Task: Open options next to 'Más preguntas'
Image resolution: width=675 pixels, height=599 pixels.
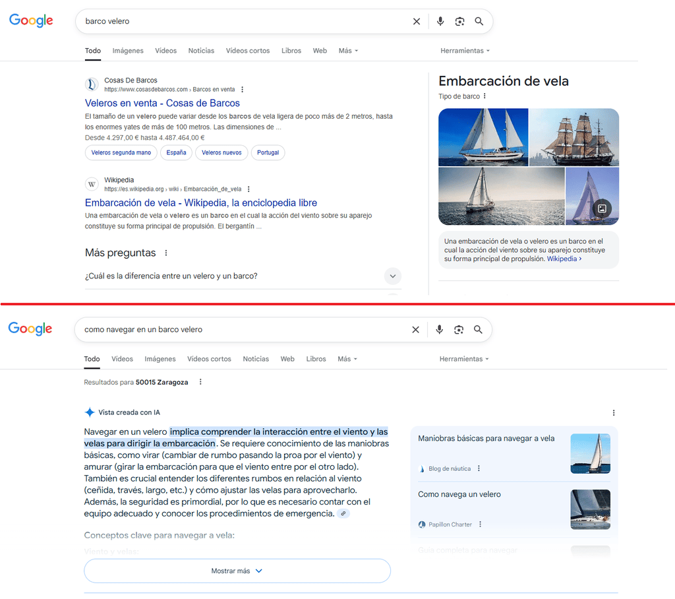Action: pyautogui.click(x=166, y=253)
